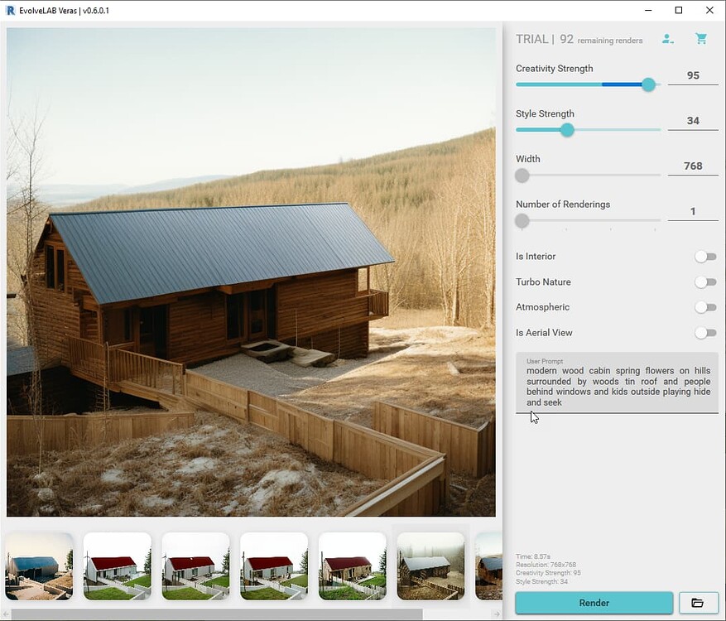Select the Creativity Strength slider handle

tap(648, 84)
